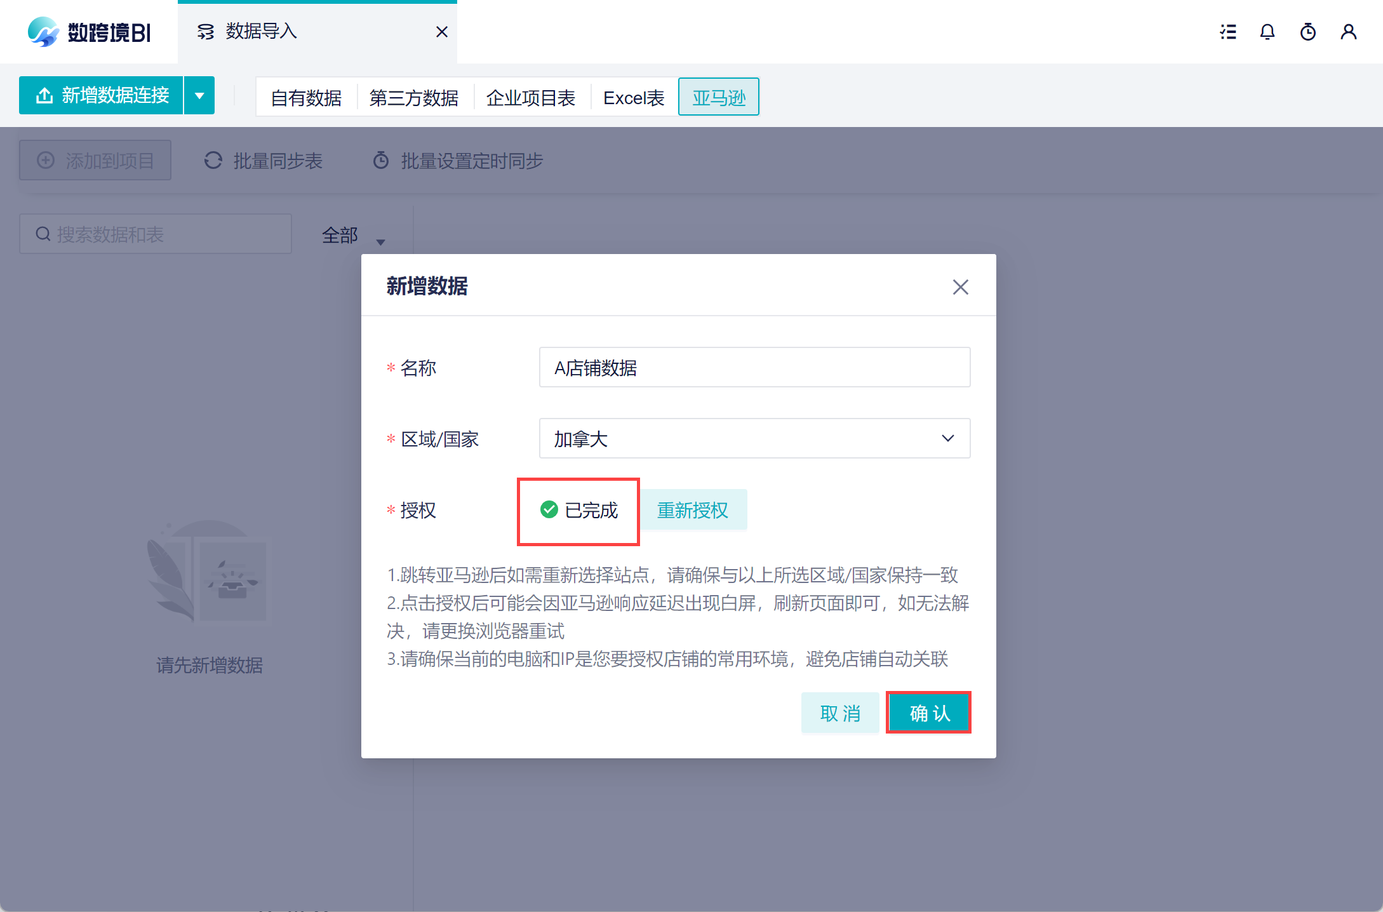Click the 确认 button
The image size is (1383, 912).
click(x=929, y=713)
